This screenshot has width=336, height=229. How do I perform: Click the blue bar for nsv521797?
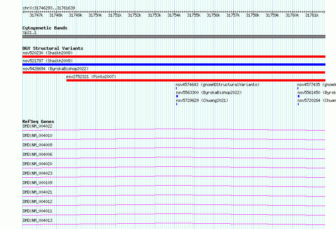click(x=174, y=65)
